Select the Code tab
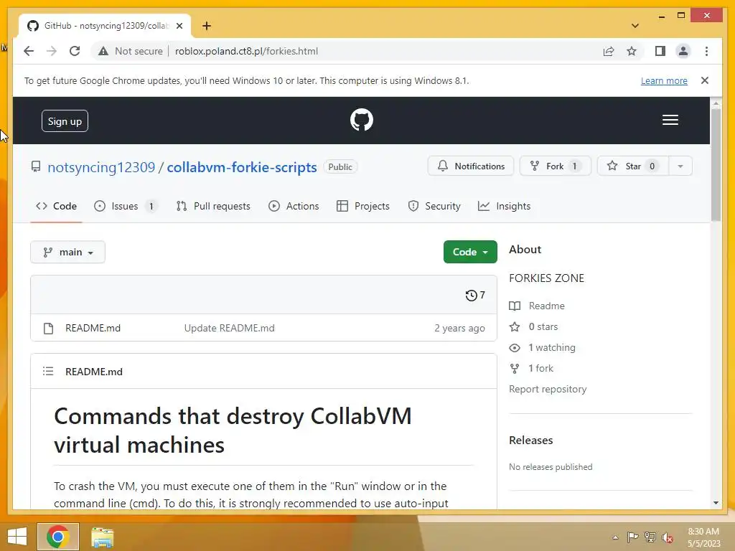This screenshot has width=735, height=551. pos(56,206)
